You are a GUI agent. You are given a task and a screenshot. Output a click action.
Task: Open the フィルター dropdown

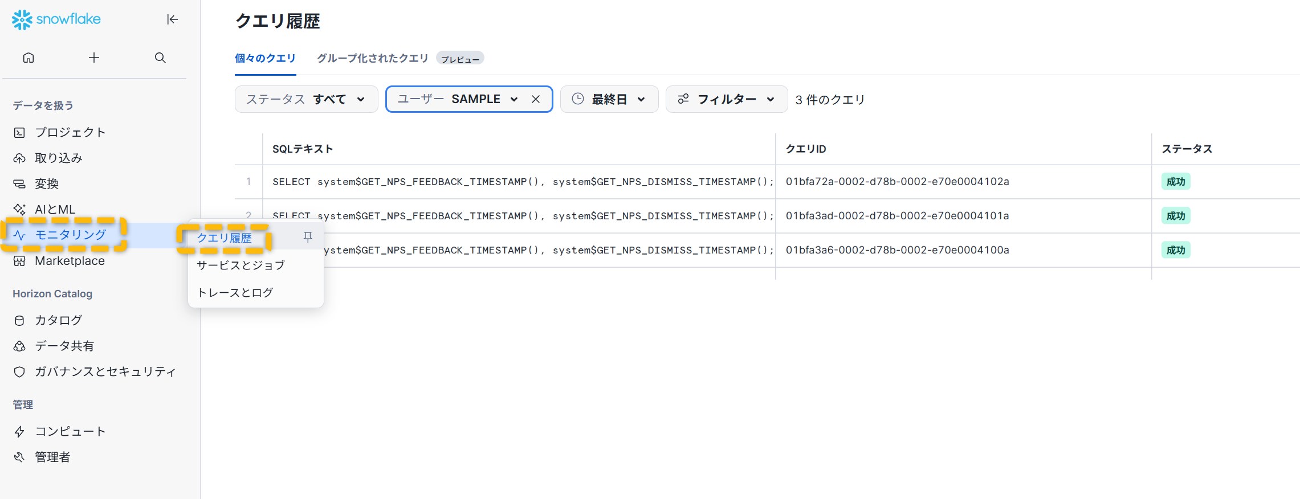726,99
